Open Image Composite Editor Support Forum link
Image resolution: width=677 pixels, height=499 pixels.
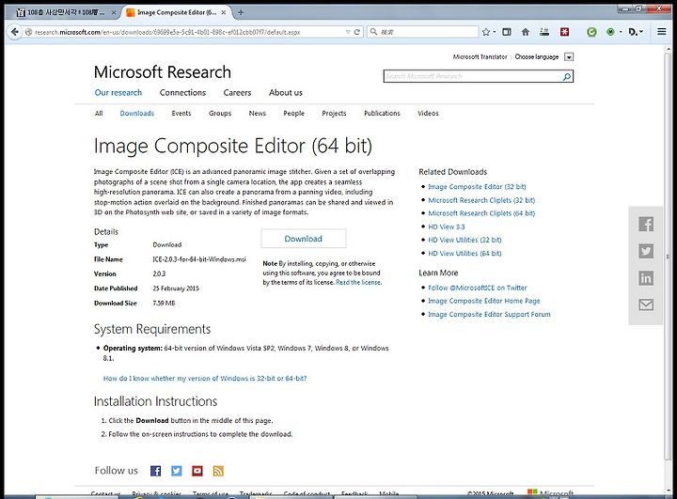pyautogui.click(x=489, y=314)
